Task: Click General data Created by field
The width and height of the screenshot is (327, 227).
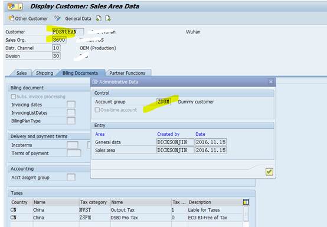Action: [175, 142]
